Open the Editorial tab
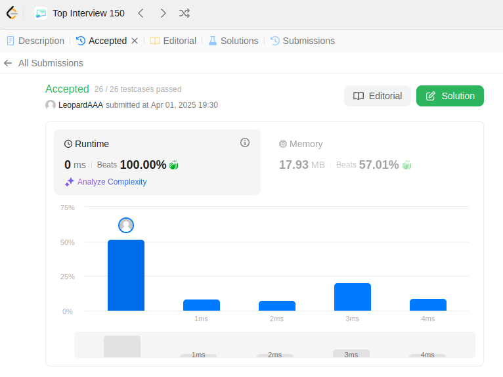Screen dimensions: 503x377 173,41
